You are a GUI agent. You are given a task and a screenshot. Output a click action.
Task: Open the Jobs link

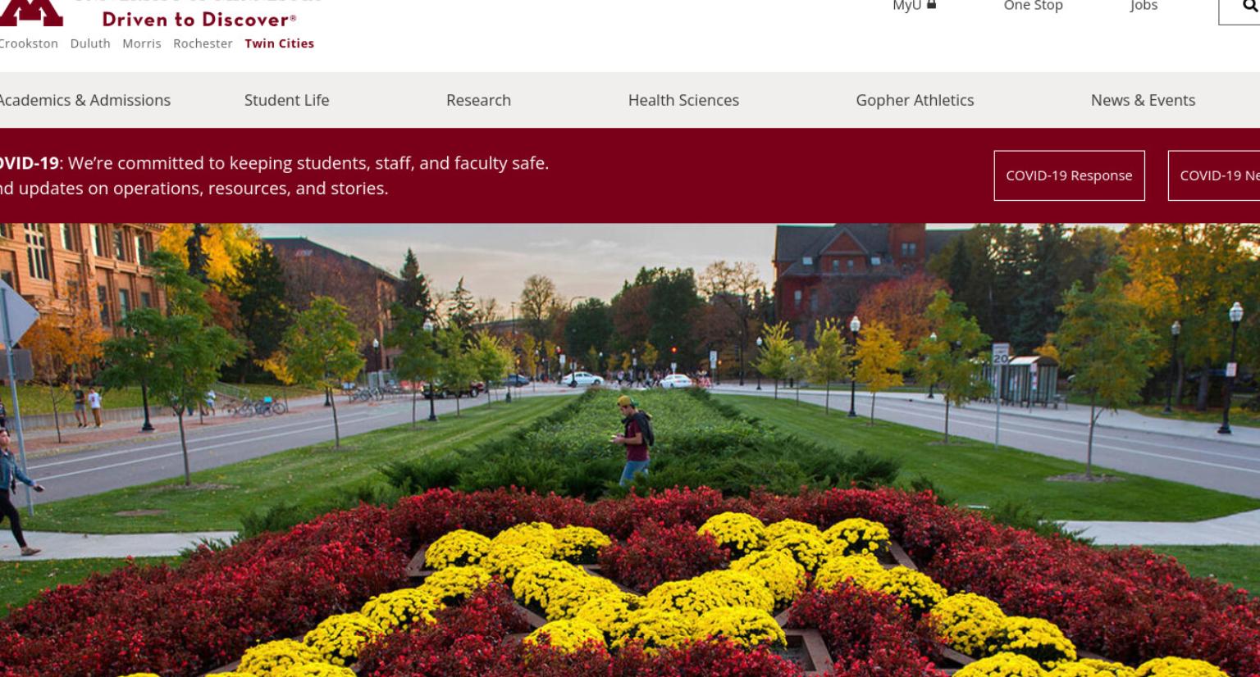pyautogui.click(x=1144, y=6)
